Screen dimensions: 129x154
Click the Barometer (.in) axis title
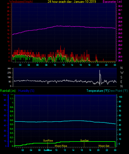pyautogui.click(x=112, y=1)
